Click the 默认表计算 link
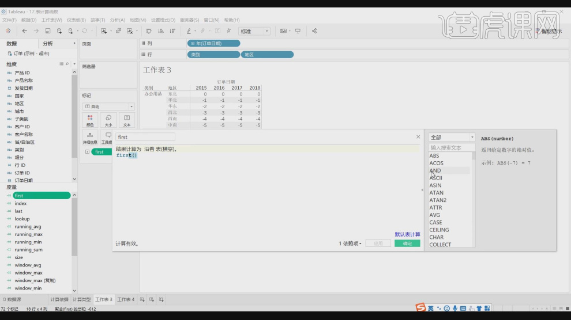The height and width of the screenshot is (320, 571). (x=407, y=234)
